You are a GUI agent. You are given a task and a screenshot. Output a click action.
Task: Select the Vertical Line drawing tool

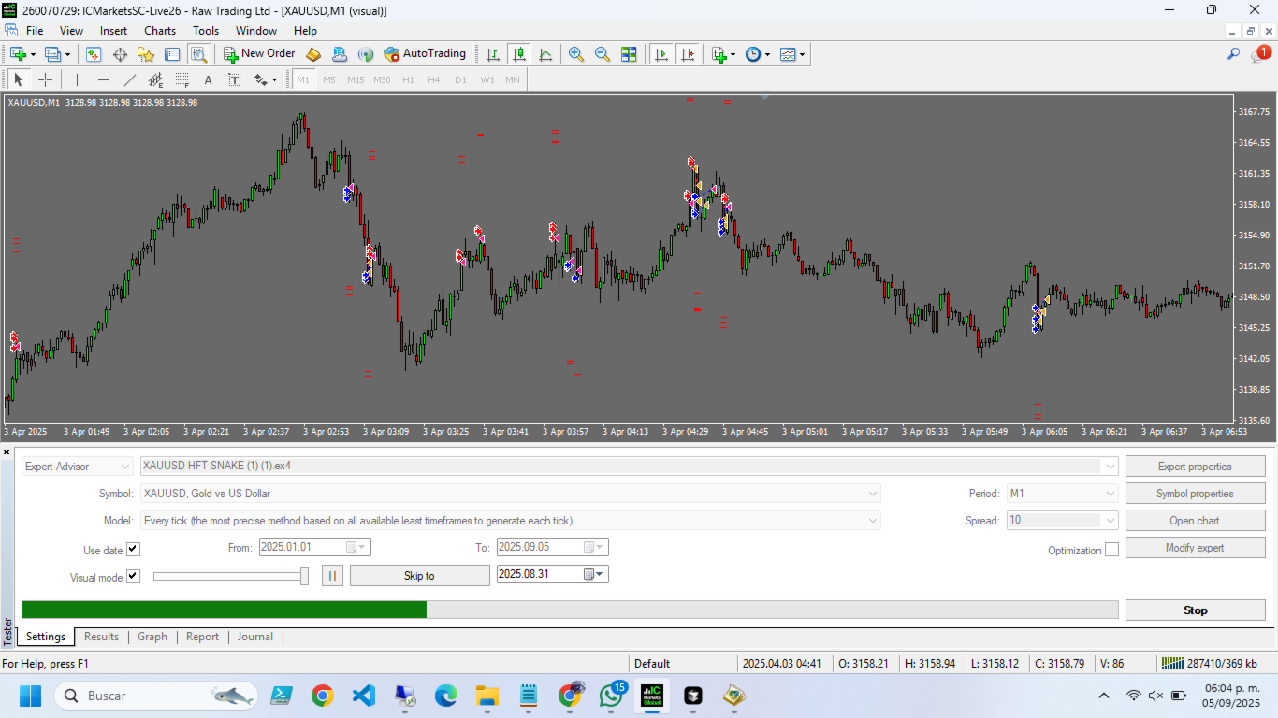[x=77, y=79]
